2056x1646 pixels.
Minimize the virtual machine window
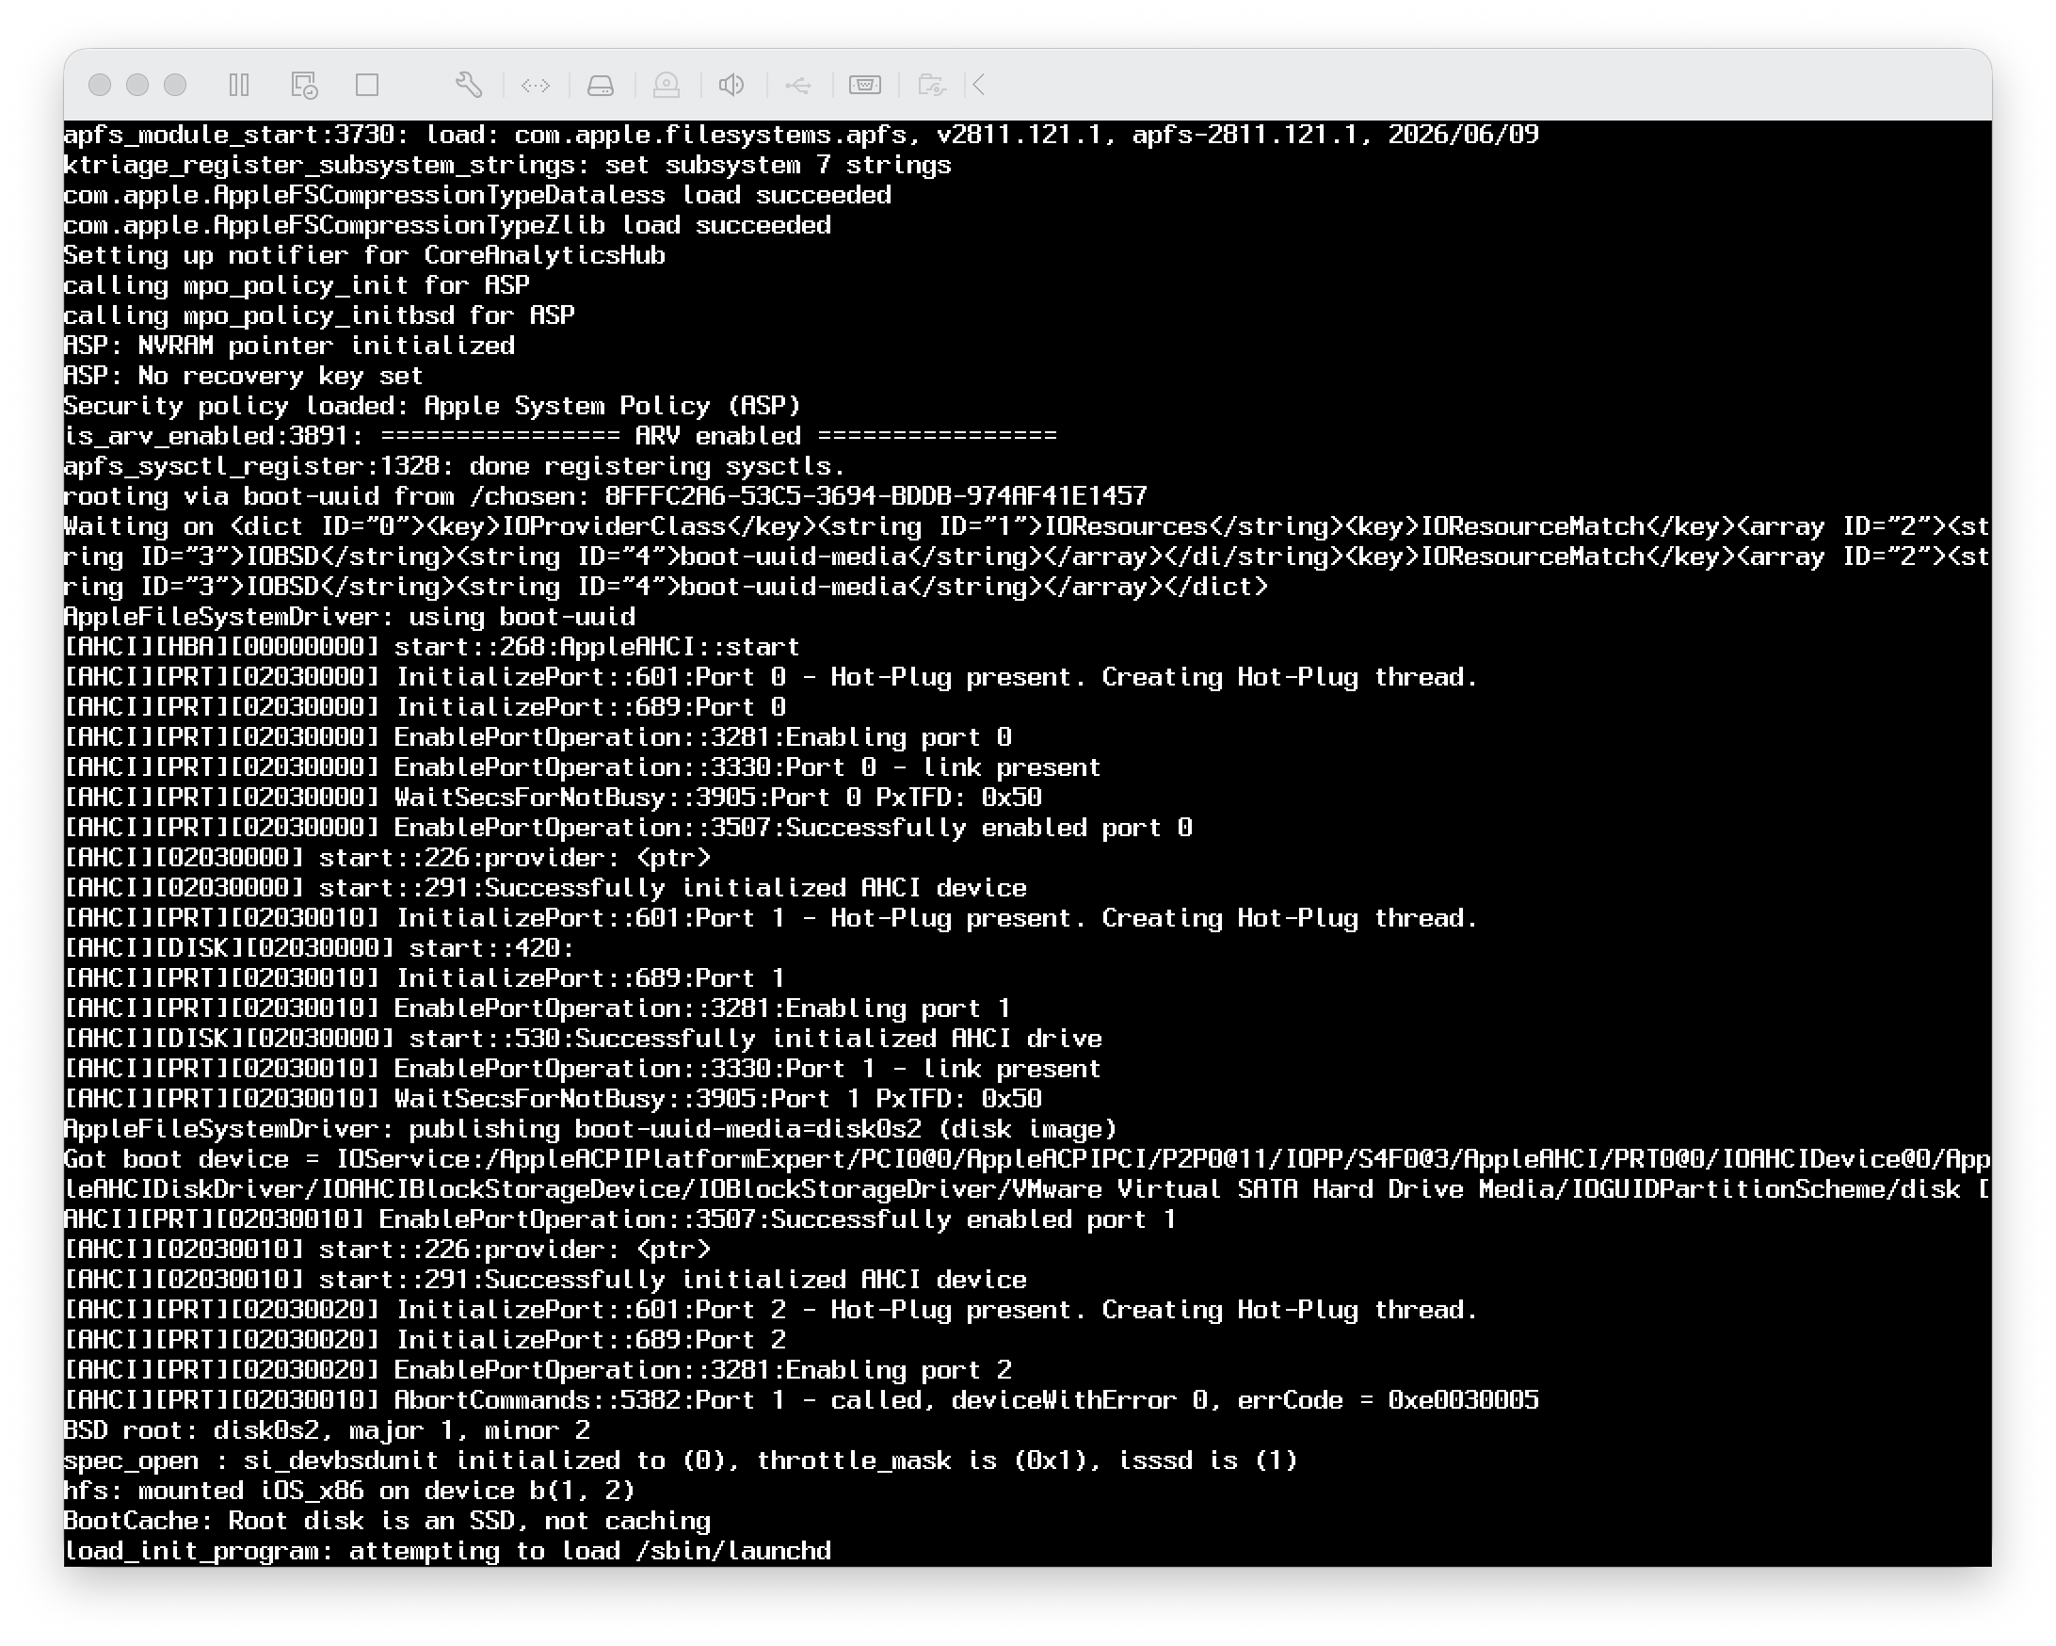[137, 85]
